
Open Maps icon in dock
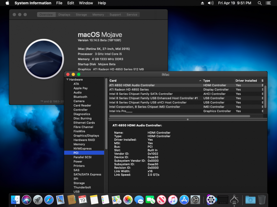[117, 200]
